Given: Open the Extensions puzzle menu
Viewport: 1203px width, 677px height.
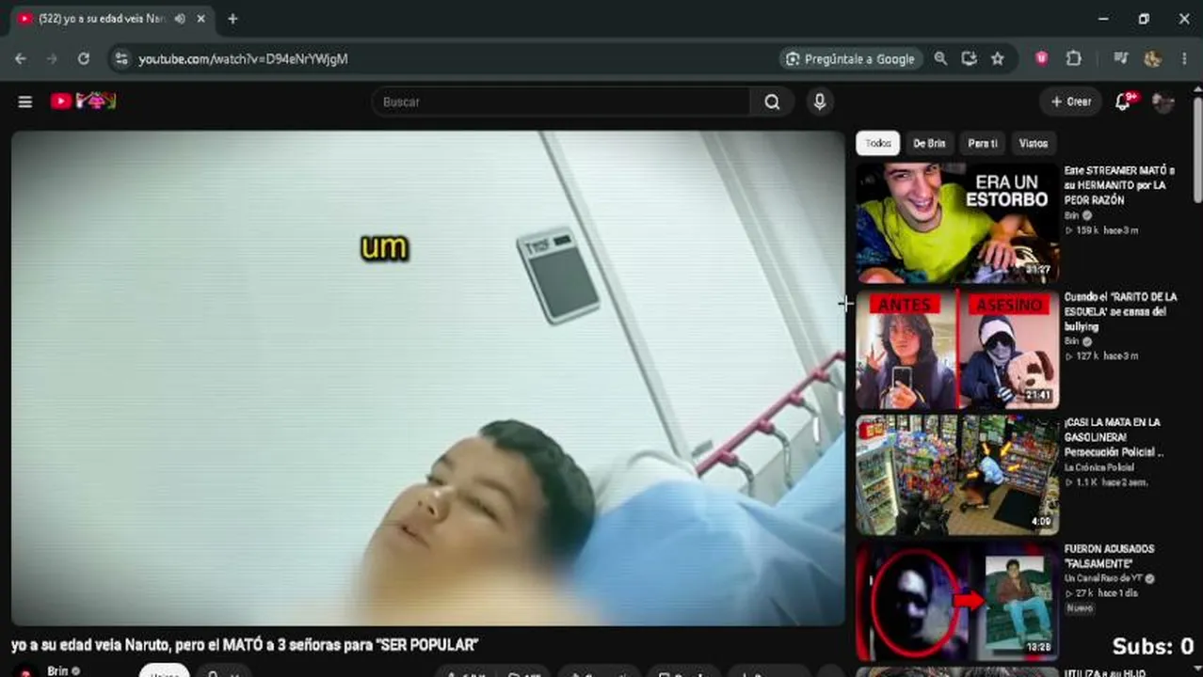Looking at the screenshot, I should click(1074, 58).
